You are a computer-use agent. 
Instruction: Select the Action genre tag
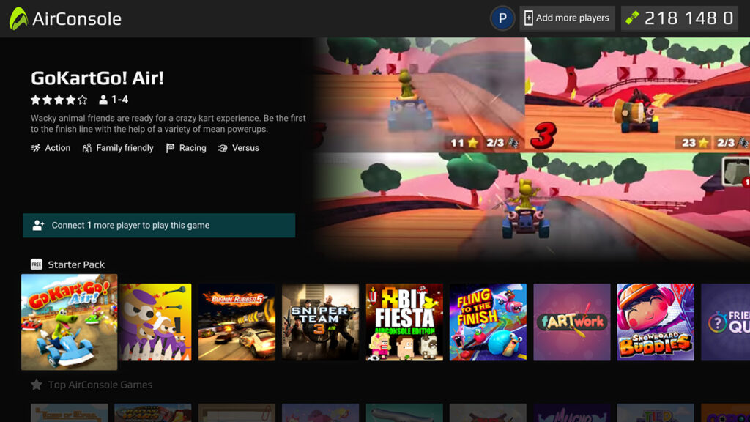[51, 148]
